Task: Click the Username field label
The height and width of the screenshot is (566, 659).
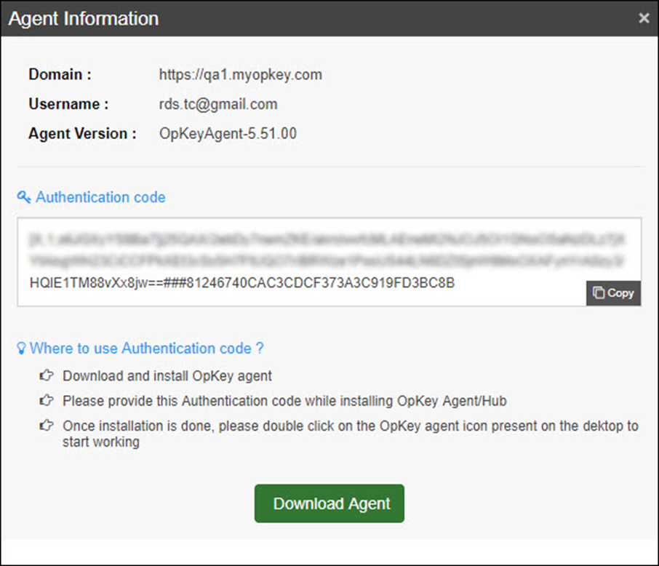Action: pyautogui.click(x=68, y=104)
